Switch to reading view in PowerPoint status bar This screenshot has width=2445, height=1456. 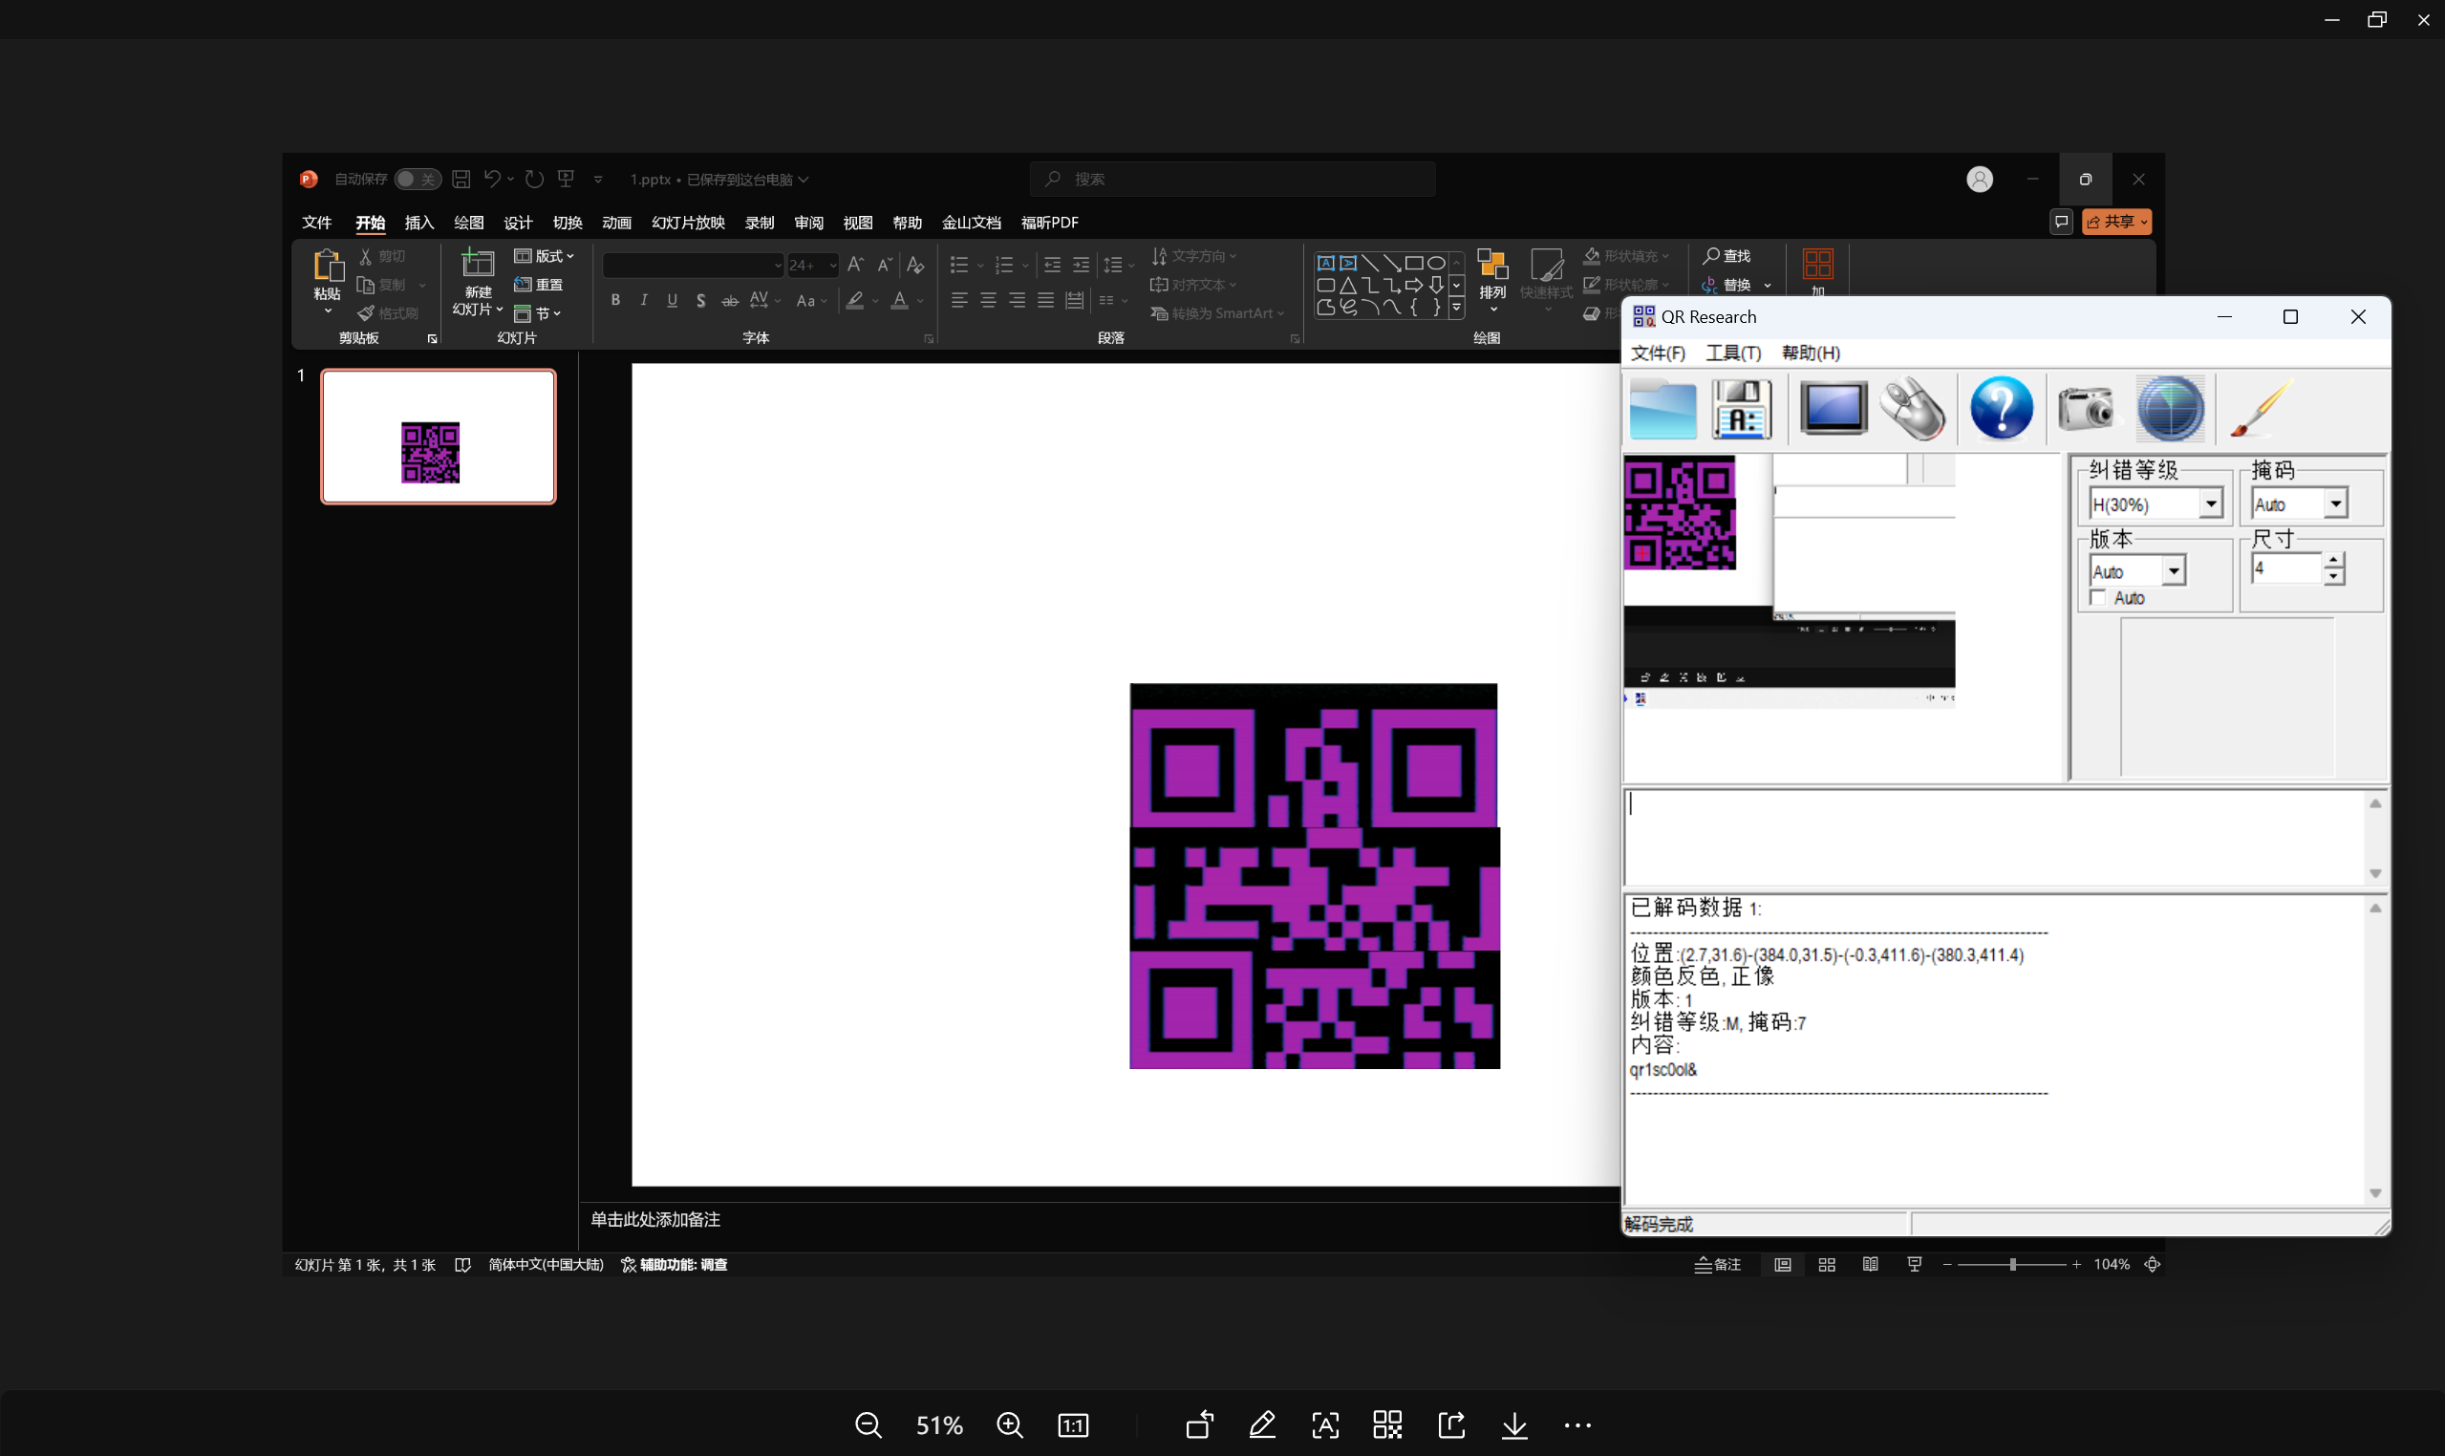coord(1871,1265)
